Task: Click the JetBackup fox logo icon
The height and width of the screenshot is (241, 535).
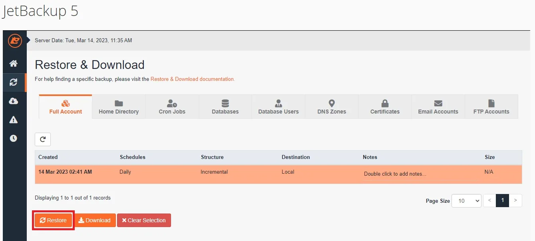Action: (x=14, y=41)
